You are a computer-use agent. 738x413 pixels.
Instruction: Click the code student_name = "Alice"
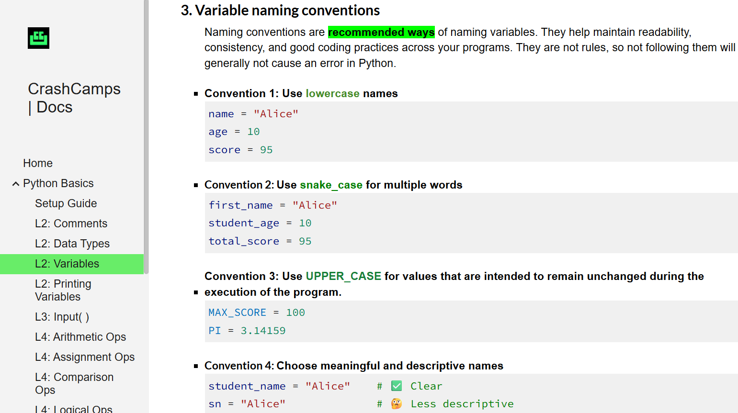point(279,386)
